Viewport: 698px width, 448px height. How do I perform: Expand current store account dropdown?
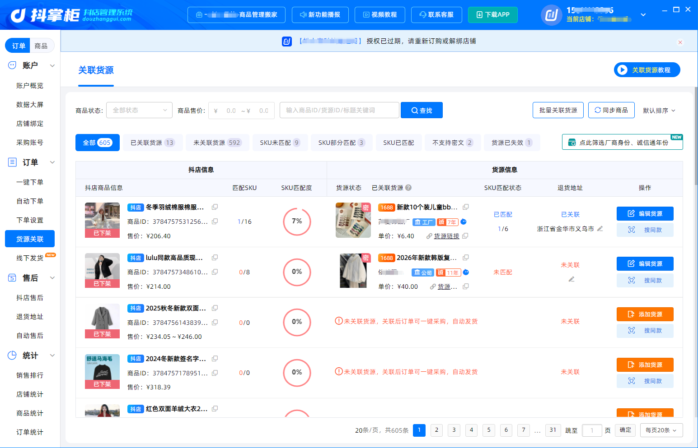643,15
